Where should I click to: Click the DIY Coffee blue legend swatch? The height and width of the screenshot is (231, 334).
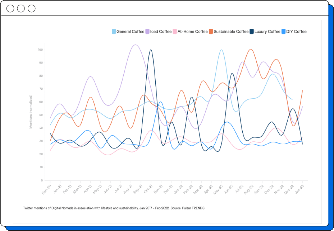click(283, 32)
